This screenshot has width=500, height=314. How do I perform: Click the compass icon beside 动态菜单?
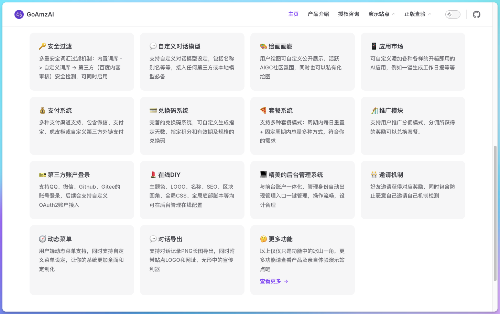(x=42, y=239)
